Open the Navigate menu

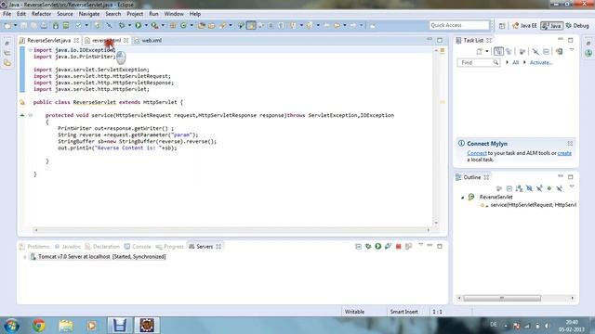[89, 14]
